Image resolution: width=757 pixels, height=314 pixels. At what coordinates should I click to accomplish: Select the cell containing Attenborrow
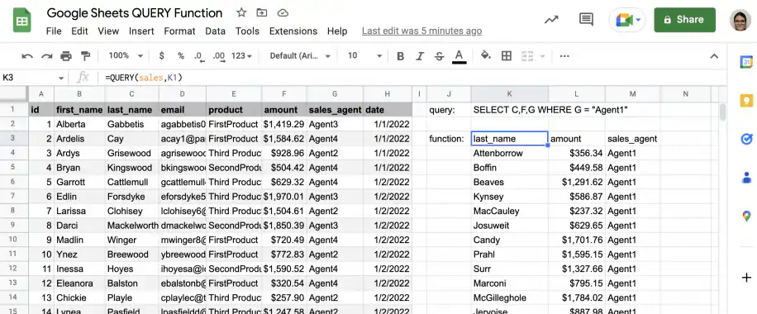pyautogui.click(x=509, y=153)
